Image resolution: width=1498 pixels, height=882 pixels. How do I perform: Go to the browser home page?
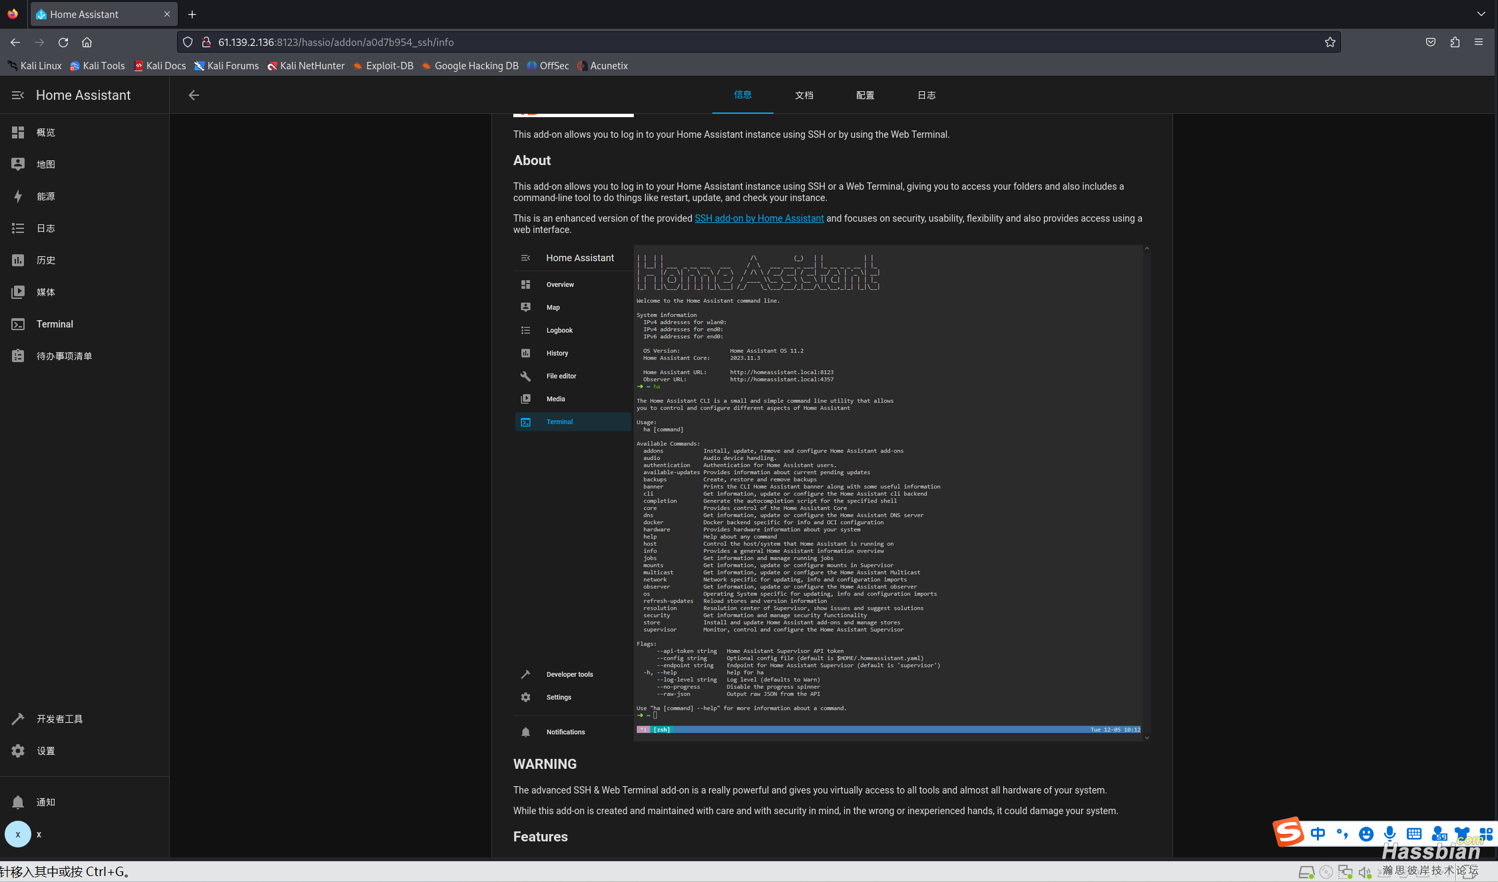[87, 42]
